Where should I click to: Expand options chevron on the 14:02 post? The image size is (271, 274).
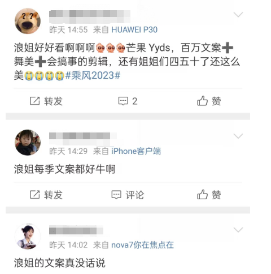[238, 230]
